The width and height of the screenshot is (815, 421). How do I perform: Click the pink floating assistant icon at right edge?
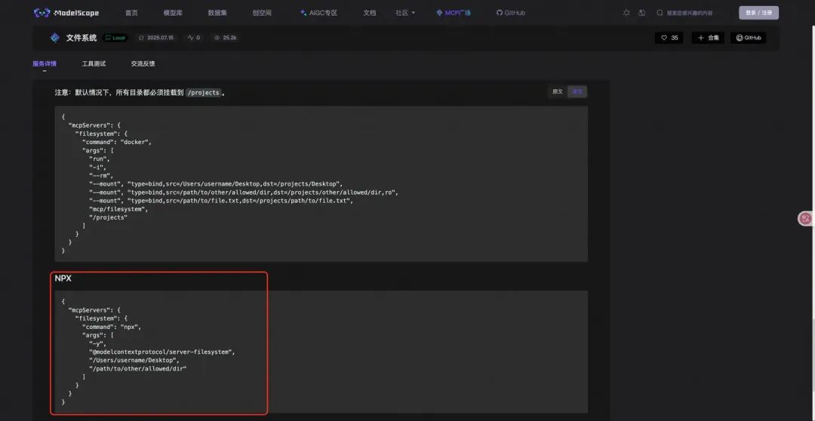[x=805, y=219]
